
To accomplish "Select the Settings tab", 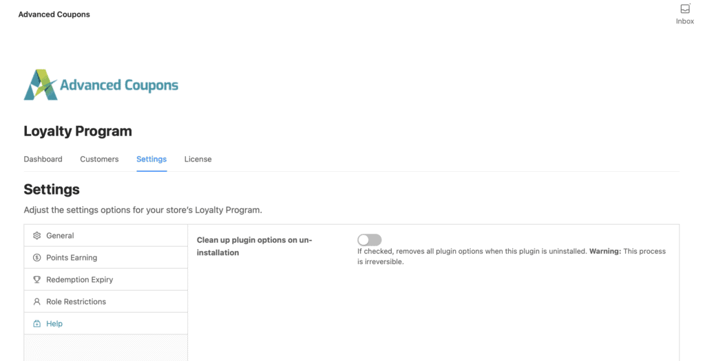I will pyautogui.click(x=151, y=159).
